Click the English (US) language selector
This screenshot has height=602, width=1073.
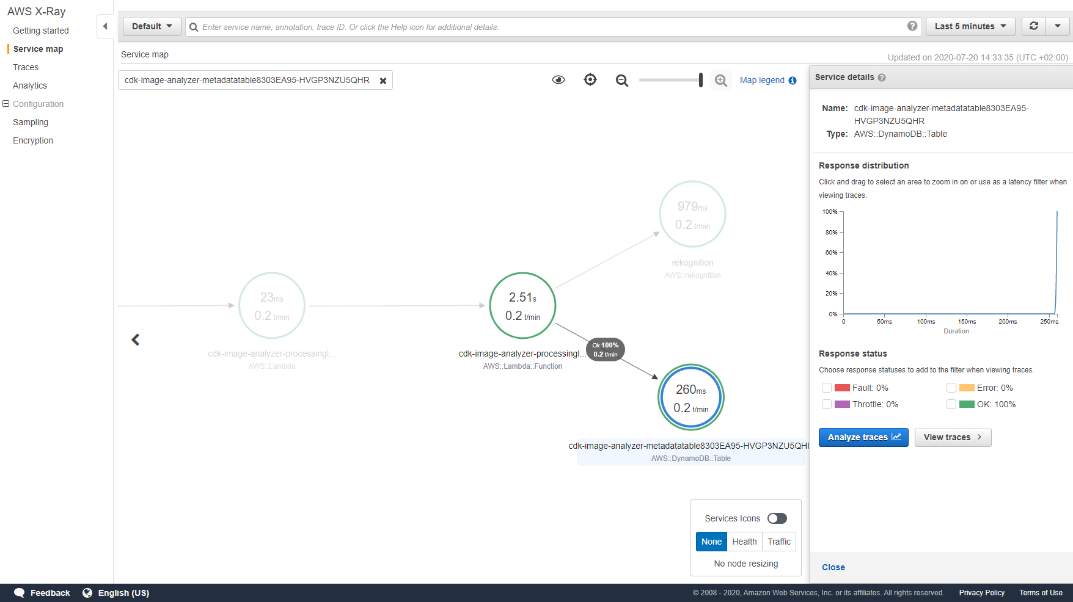pos(123,593)
